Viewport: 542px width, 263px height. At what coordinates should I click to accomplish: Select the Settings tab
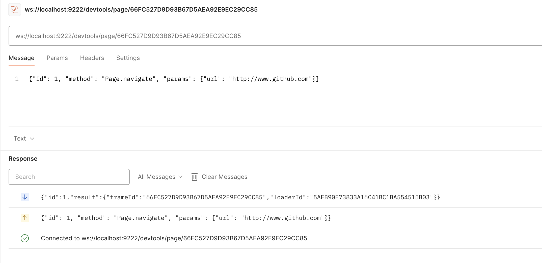coord(128,58)
